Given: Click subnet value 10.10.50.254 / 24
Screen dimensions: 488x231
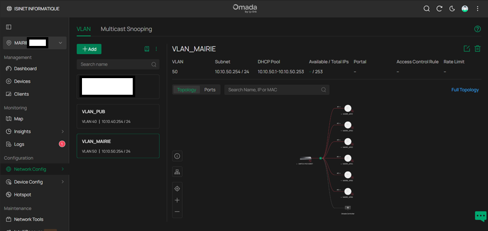Looking at the screenshot, I should pos(232,72).
